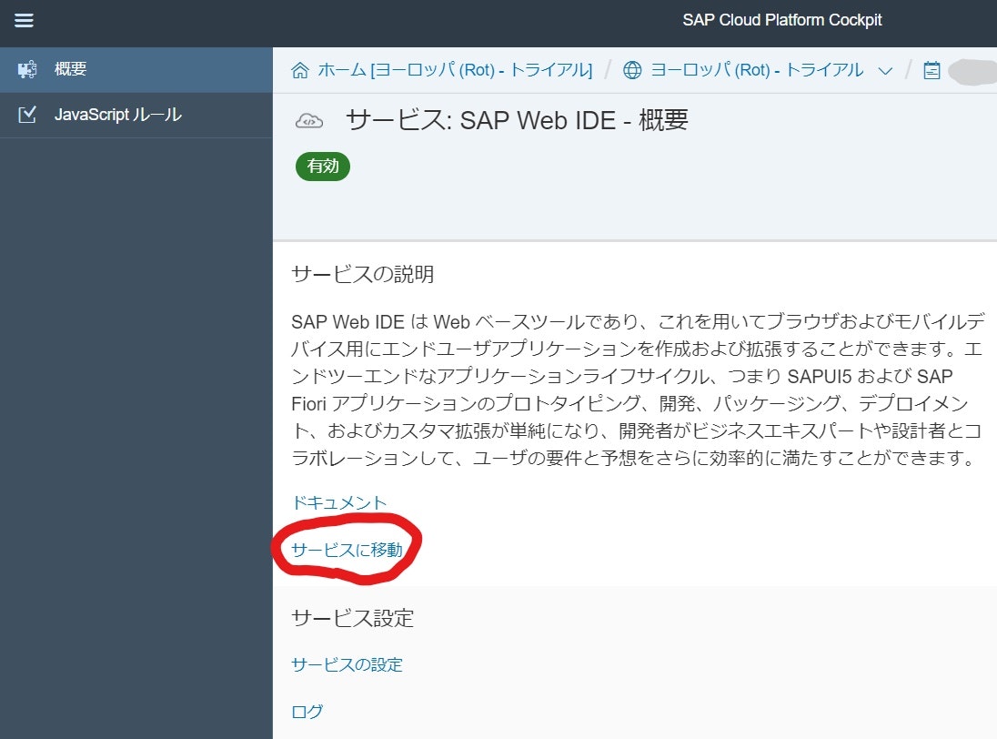Click the cloud service icon beside the page title
Screen dimensions: 997x739
pyautogui.click(x=309, y=119)
